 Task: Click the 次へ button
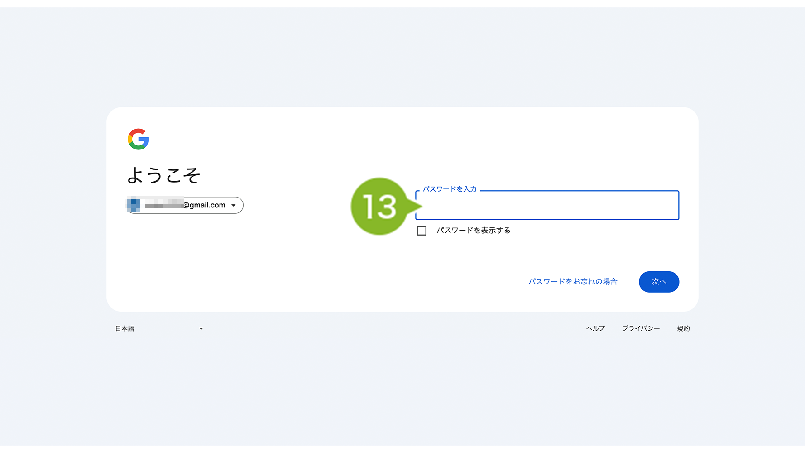(659, 282)
